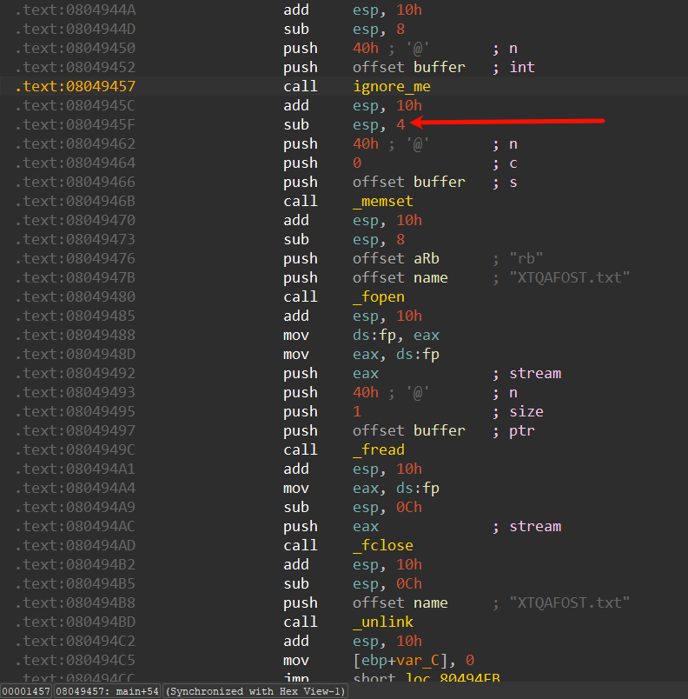Click the '; size' comment

coord(518,411)
